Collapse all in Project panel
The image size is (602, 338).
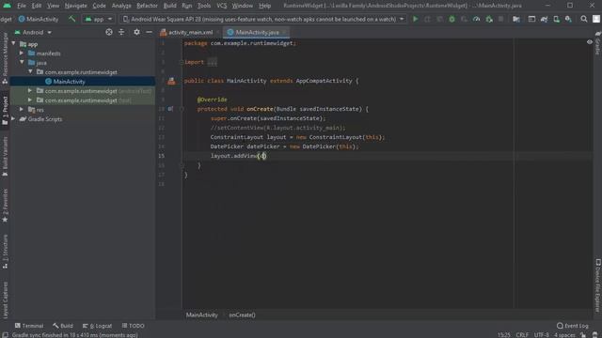(x=121, y=32)
